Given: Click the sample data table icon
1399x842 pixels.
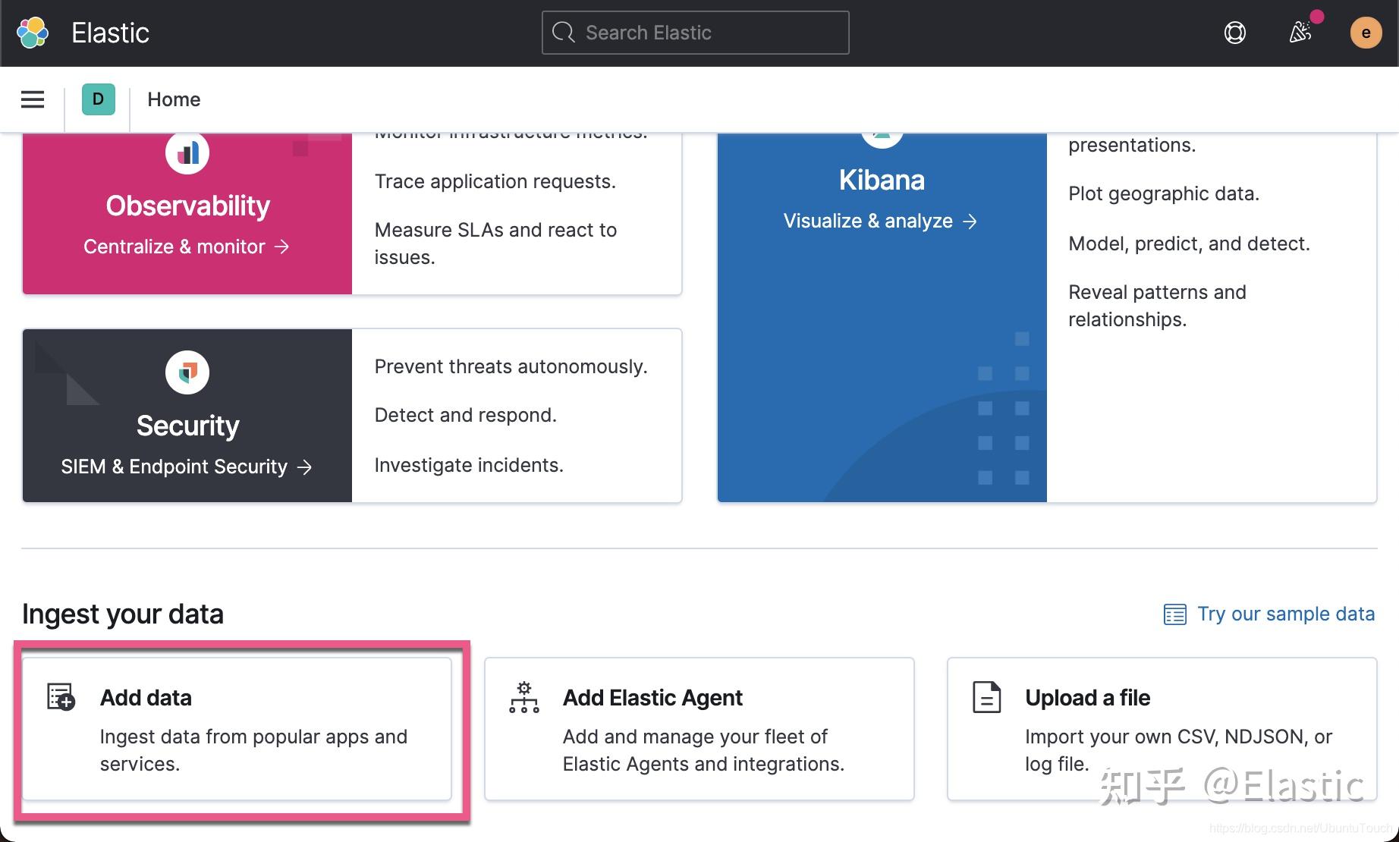Looking at the screenshot, I should [1174, 614].
